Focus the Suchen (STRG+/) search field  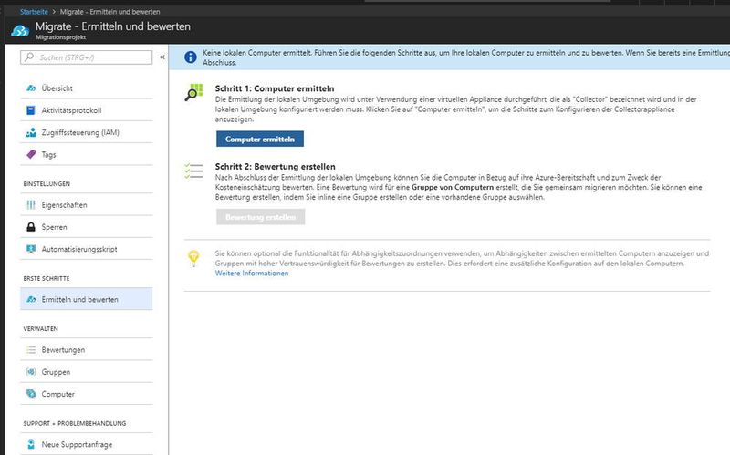tap(87, 57)
